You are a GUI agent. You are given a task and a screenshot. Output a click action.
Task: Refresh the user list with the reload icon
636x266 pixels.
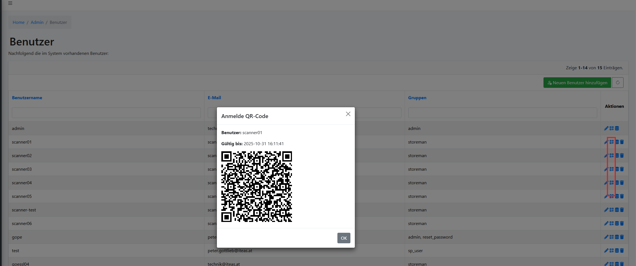click(x=618, y=82)
